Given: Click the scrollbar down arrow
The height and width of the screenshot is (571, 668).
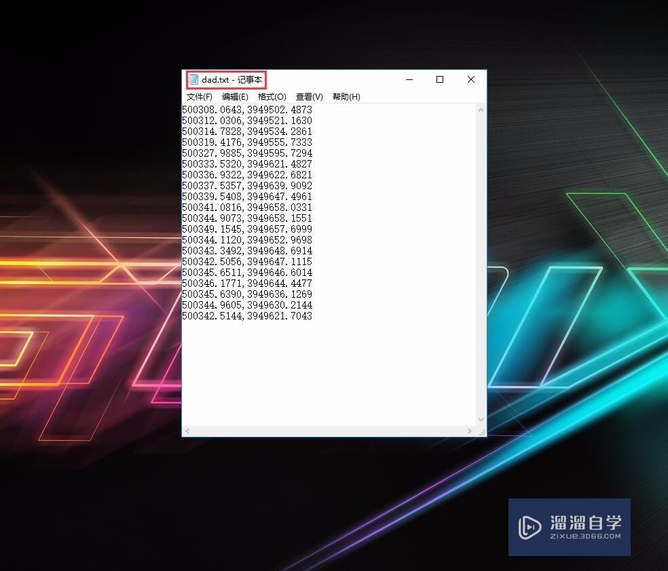Looking at the screenshot, I should click(x=481, y=419).
